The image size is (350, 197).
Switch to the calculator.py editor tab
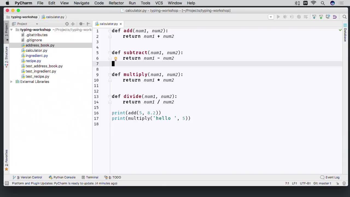point(108,24)
